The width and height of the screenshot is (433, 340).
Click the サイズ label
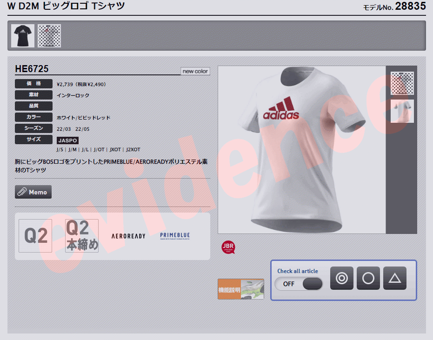tap(33, 140)
